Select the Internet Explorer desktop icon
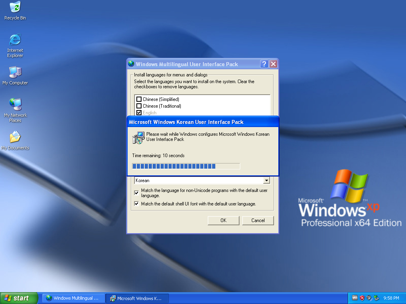Image resolution: width=406 pixels, height=304 pixels. (15, 45)
